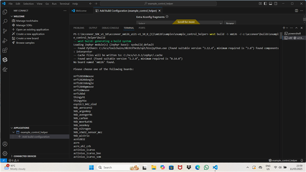The image size is (306, 172).
Task: Click the Scroll for more banner
Action: (x=186, y=22)
